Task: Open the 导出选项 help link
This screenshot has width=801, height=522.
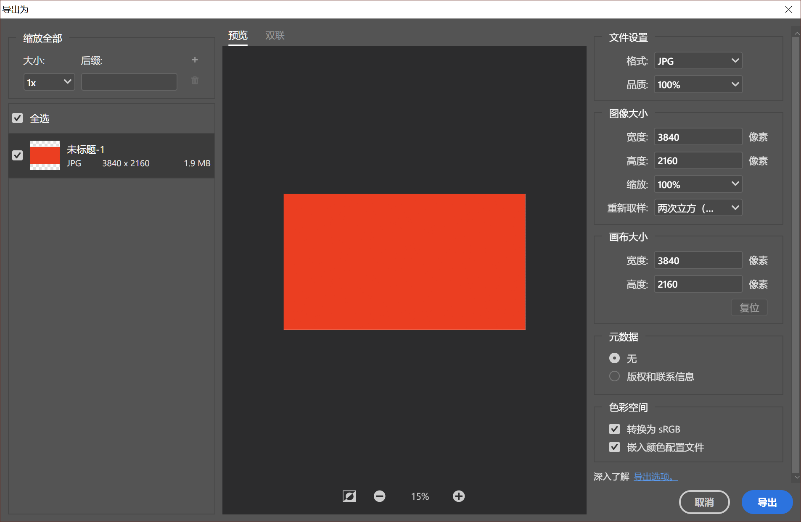Action: pos(656,477)
